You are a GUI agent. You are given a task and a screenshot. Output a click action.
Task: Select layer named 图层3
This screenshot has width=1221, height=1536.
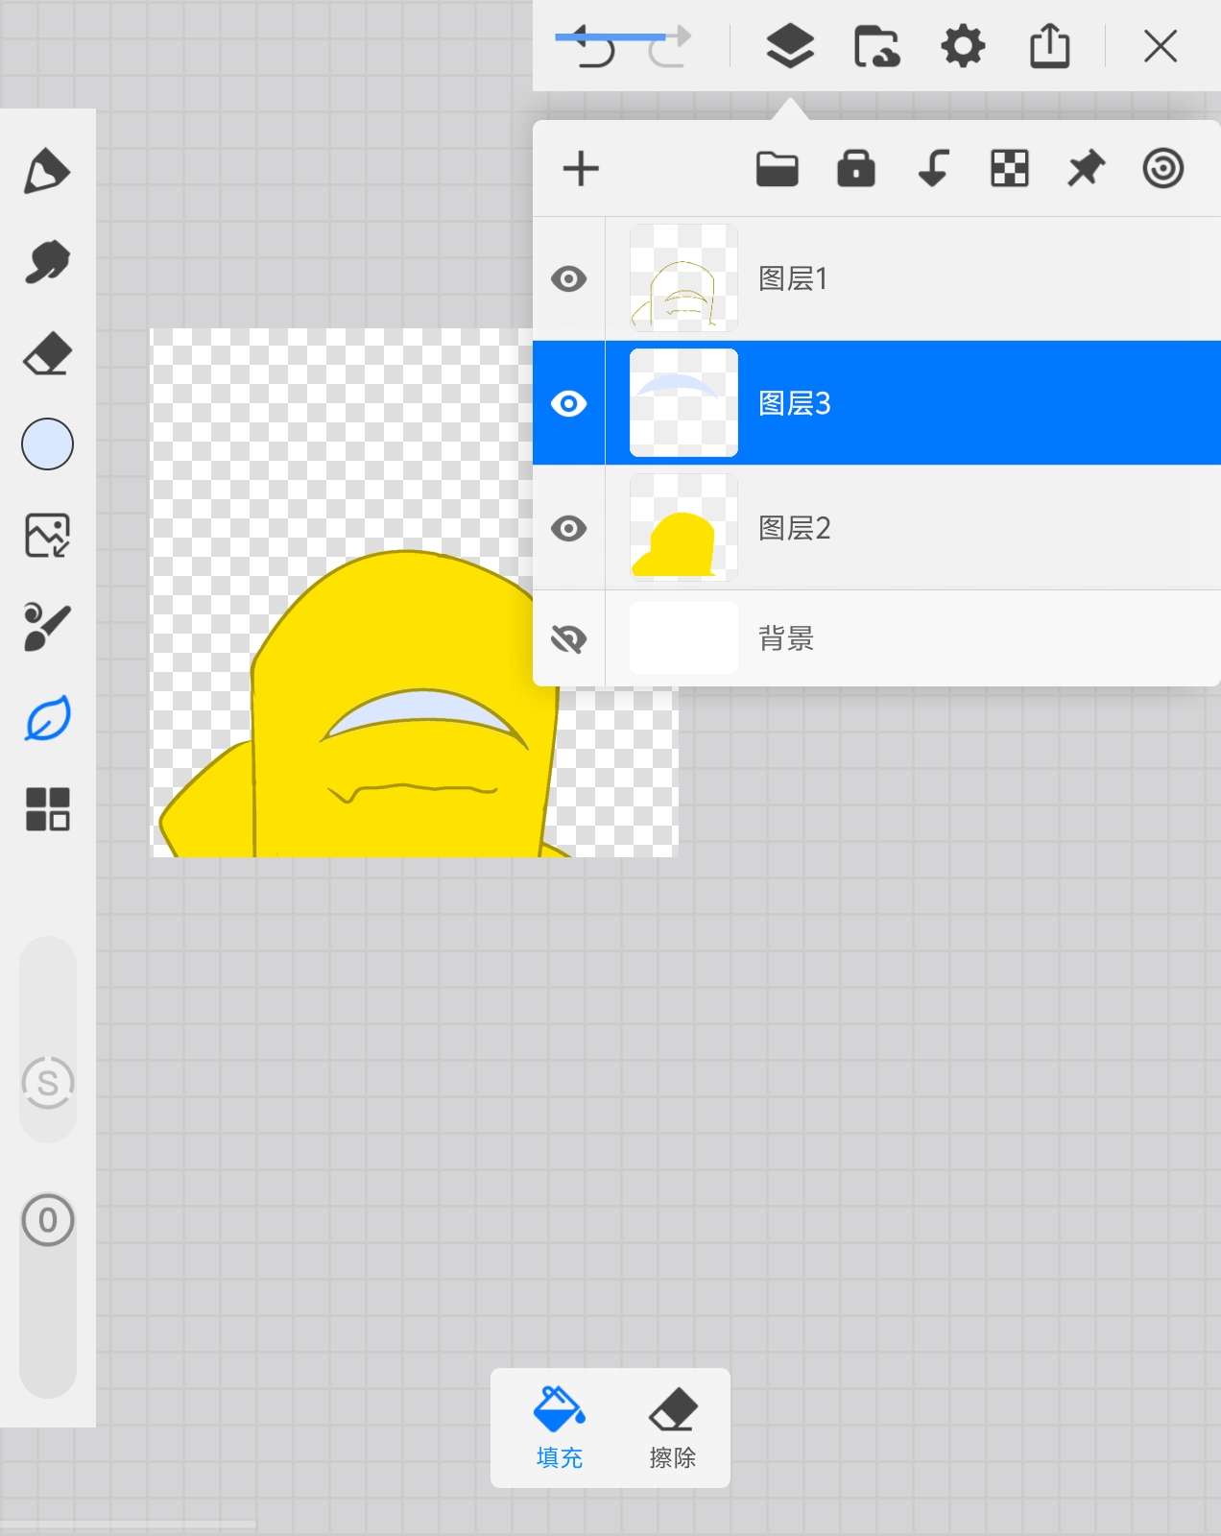pyautogui.click(x=794, y=403)
